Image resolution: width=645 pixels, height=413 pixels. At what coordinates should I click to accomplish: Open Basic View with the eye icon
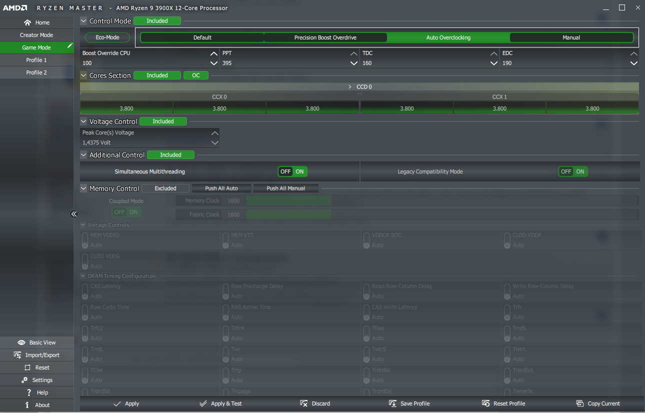tap(21, 342)
